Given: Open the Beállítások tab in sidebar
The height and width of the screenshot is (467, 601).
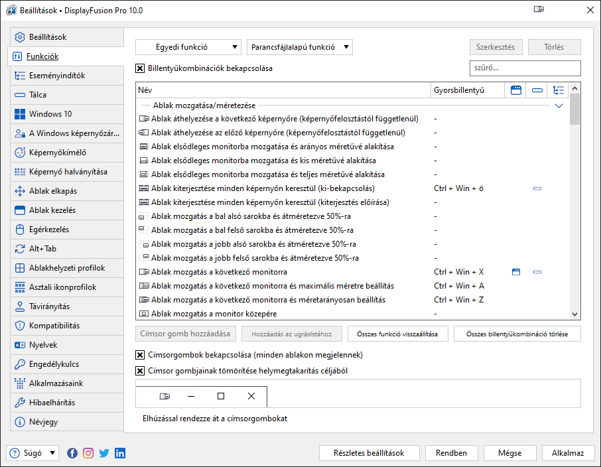Looking at the screenshot, I should pyautogui.click(x=67, y=37).
